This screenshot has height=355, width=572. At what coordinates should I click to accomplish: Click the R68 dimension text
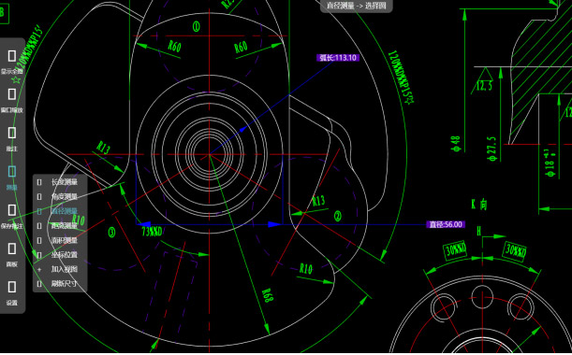tap(268, 295)
